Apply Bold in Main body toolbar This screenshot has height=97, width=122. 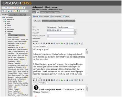click(34, 44)
